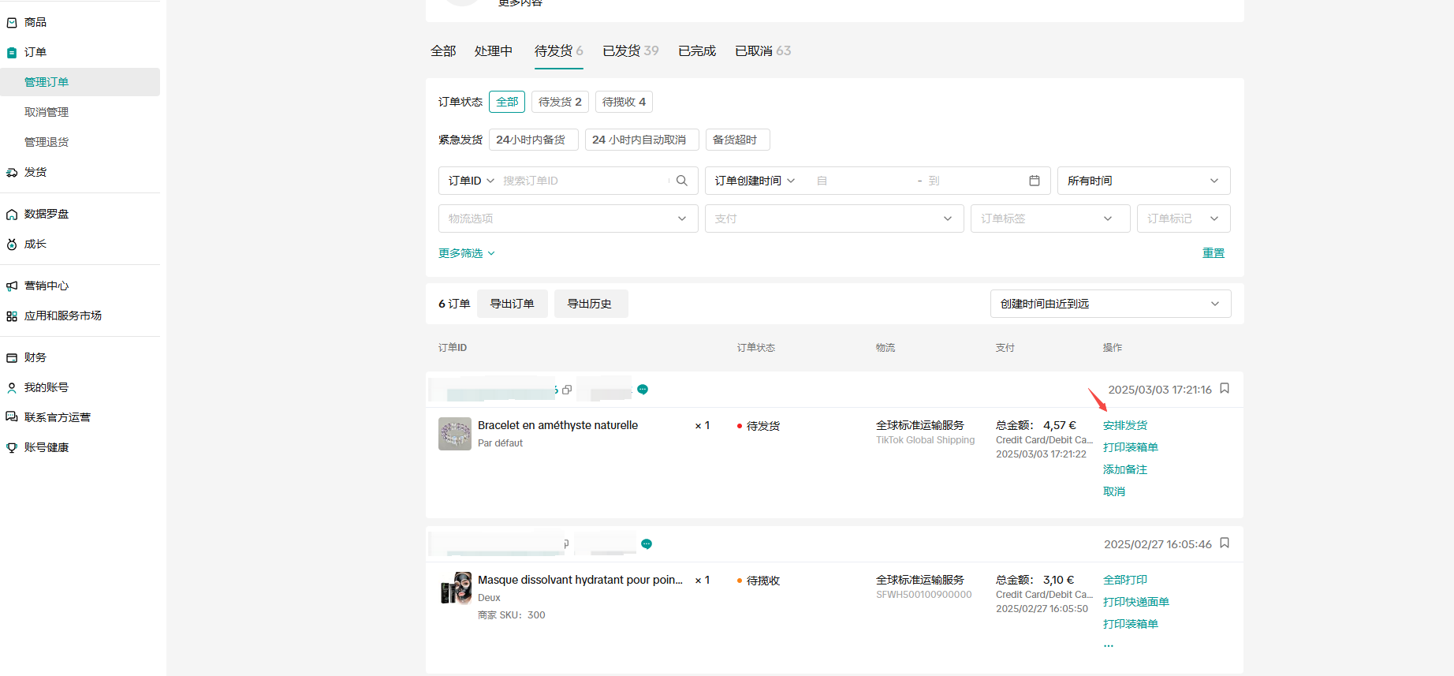Open the 物流选项 dropdown
The height and width of the screenshot is (676, 1454).
568,218
